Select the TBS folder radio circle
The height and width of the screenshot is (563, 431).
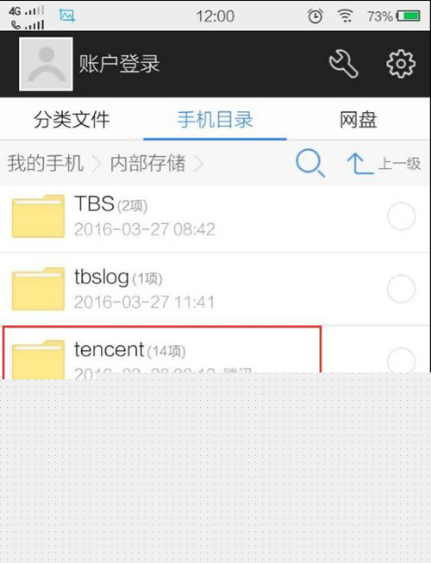click(401, 216)
